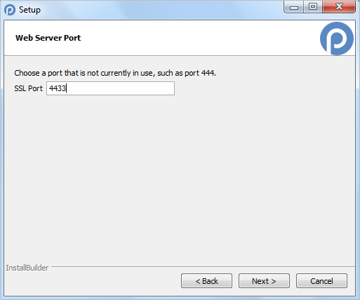Go to the next installer step

pos(264,281)
